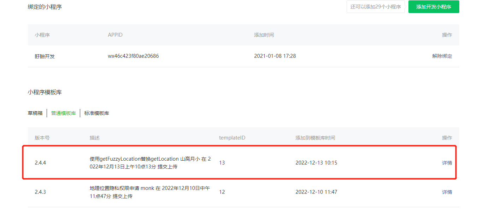This screenshot has width=501, height=210.
Task: Click the 添加时间 column header
Action: (x=264, y=35)
